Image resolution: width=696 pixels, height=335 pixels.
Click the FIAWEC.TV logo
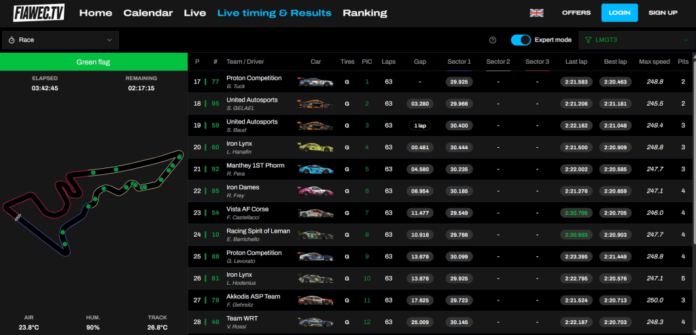click(x=39, y=13)
